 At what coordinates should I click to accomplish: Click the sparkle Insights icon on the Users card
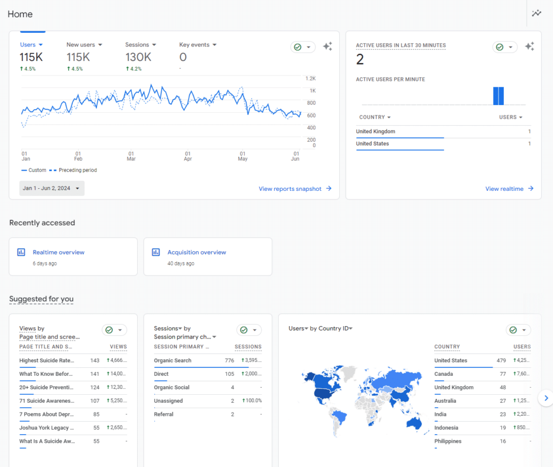point(328,47)
